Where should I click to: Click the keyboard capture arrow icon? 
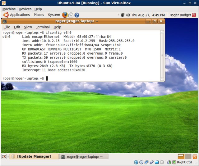pos(174,162)
